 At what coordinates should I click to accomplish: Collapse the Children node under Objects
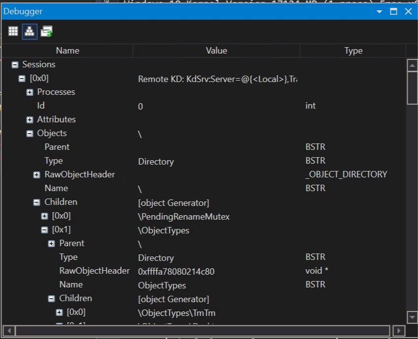click(x=36, y=202)
